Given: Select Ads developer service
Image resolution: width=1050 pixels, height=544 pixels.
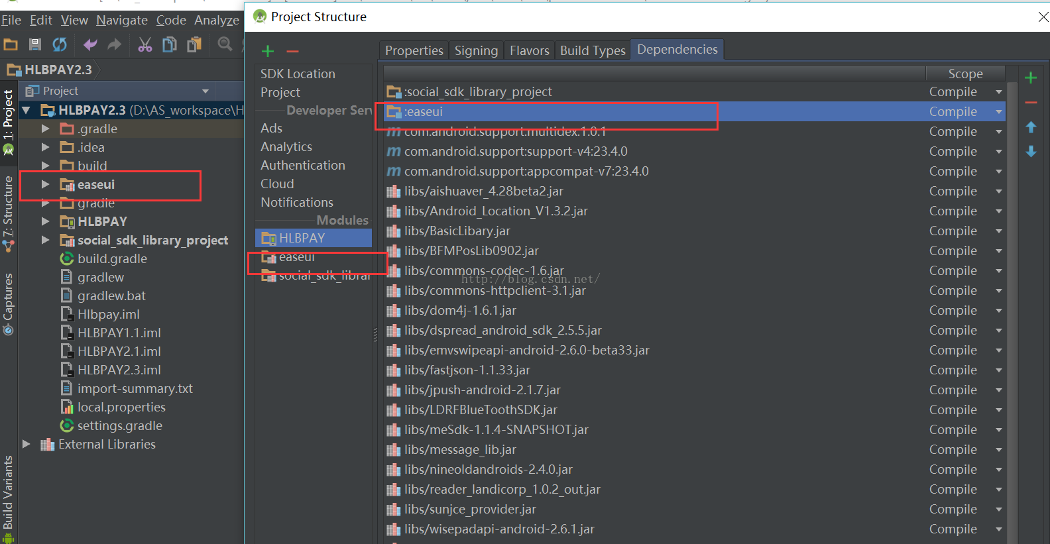Looking at the screenshot, I should pos(271,128).
